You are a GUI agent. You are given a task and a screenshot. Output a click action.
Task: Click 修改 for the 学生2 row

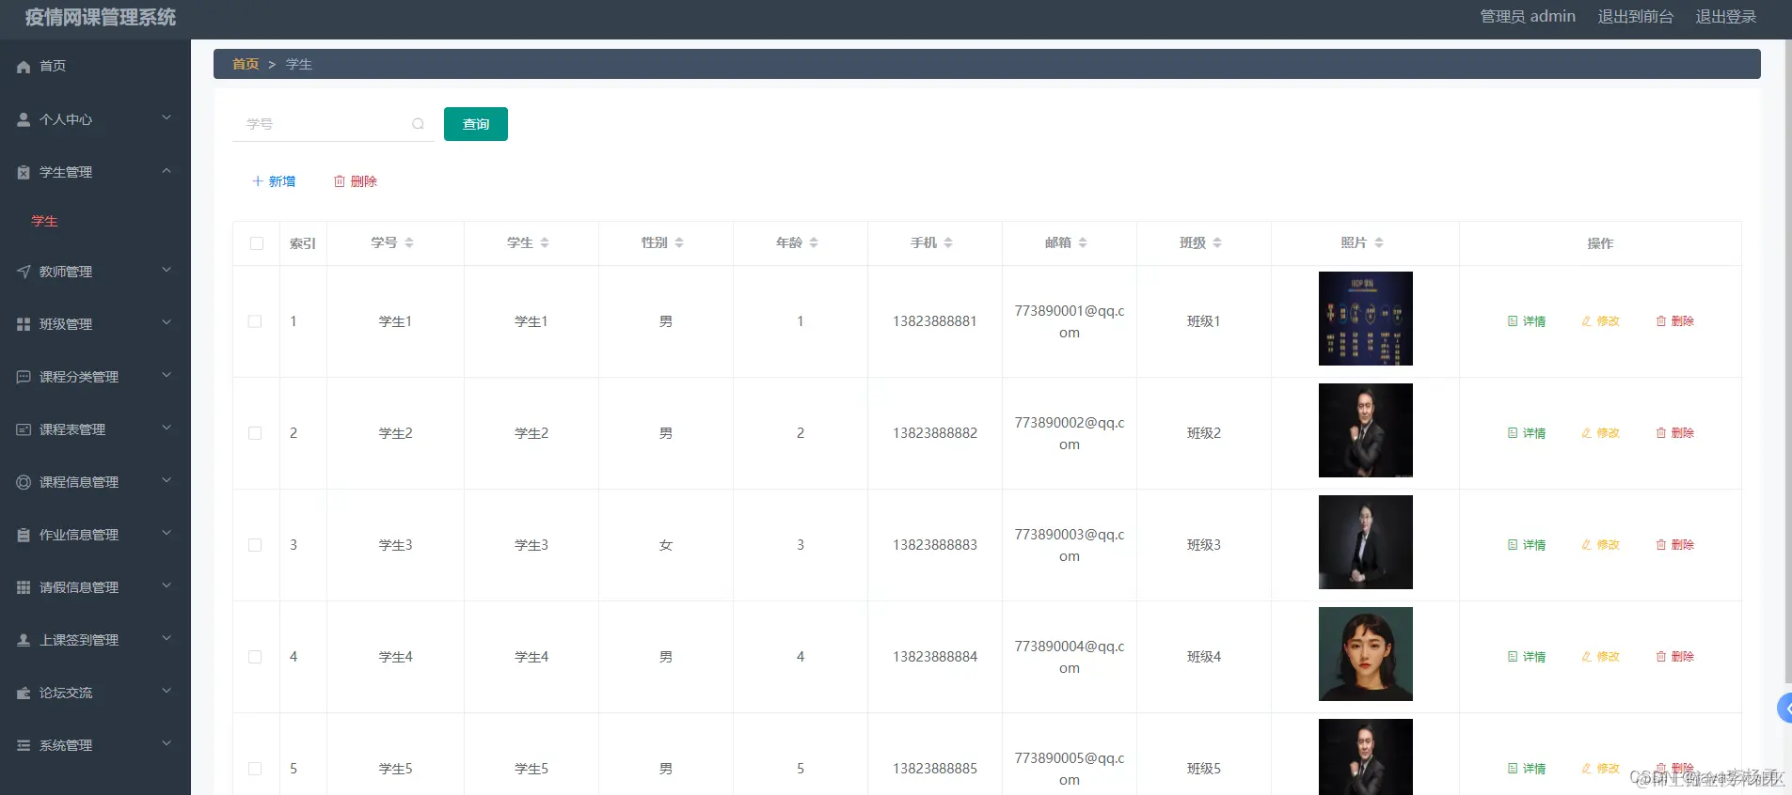(1600, 433)
